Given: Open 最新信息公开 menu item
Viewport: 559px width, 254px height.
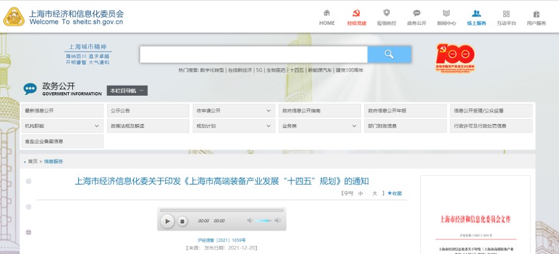Looking at the screenshot, I should 63,111.
